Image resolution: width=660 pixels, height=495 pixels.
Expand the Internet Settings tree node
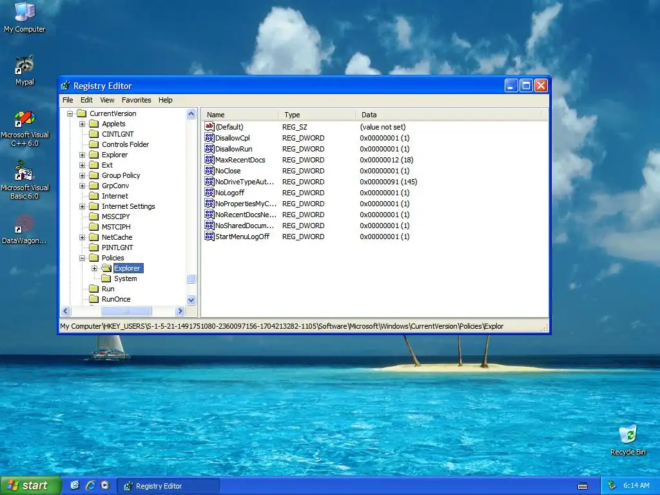(x=82, y=206)
